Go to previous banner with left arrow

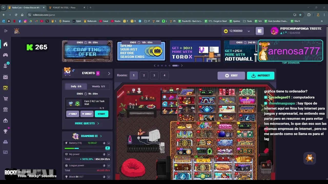[155, 66]
